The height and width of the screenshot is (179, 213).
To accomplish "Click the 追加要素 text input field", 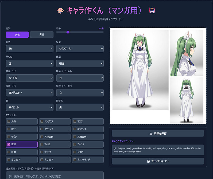I will pos(55,176).
